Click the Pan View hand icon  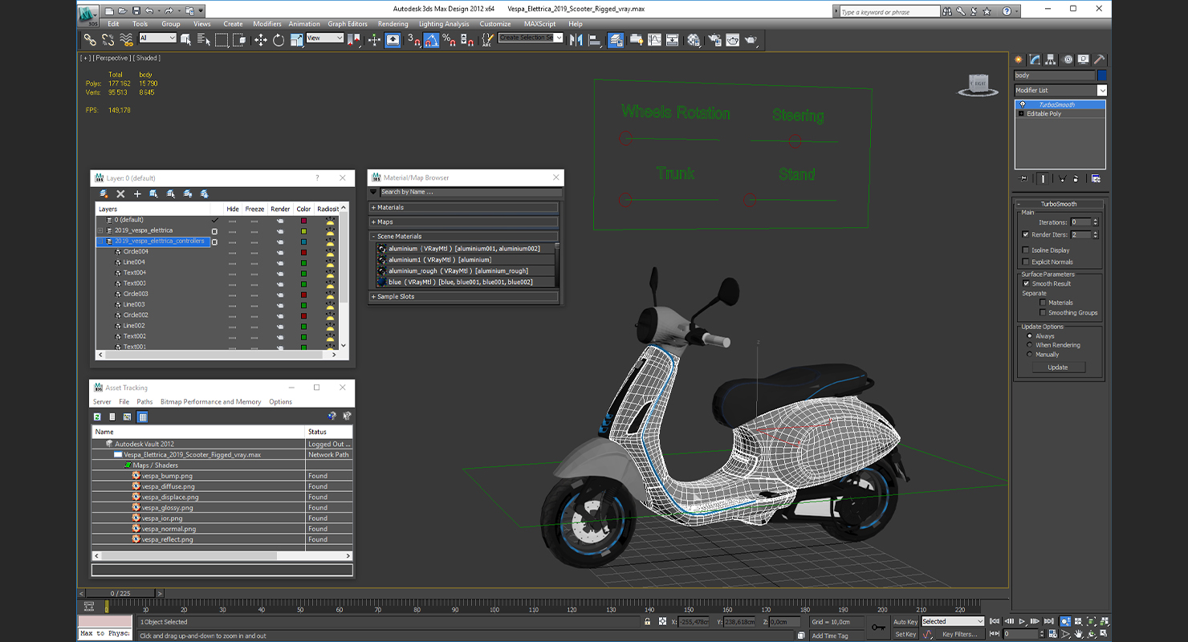pos(1080,634)
